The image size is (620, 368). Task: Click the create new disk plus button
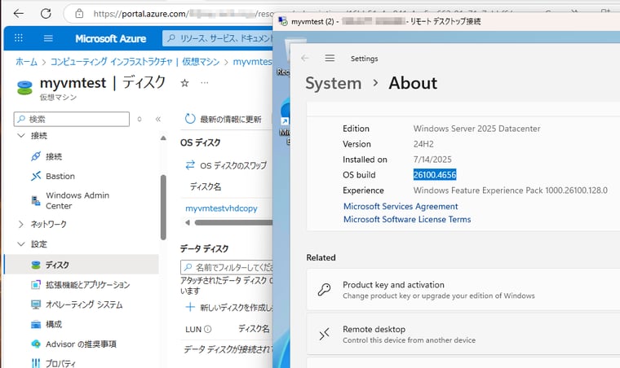(x=190, y=307)
